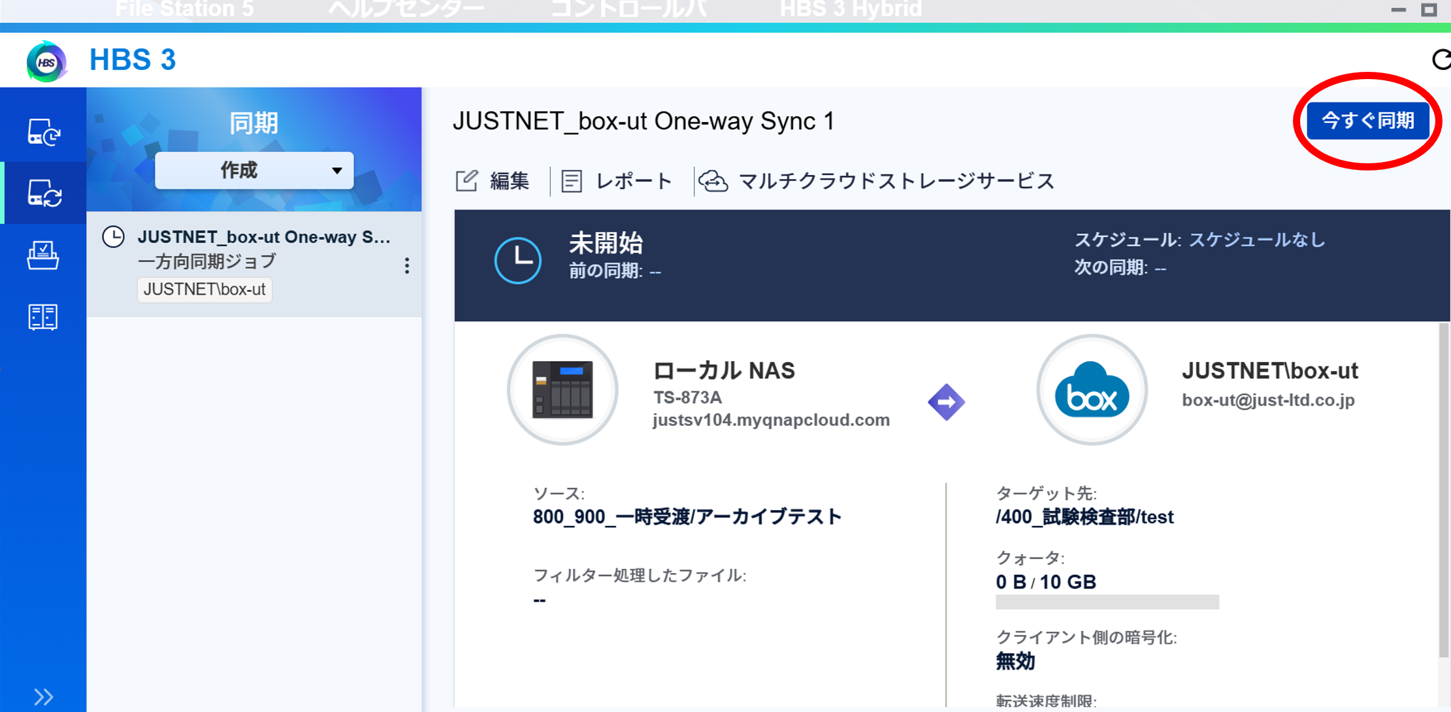
Task: Click the 同期 panel heading
Action: coord(254,123)
